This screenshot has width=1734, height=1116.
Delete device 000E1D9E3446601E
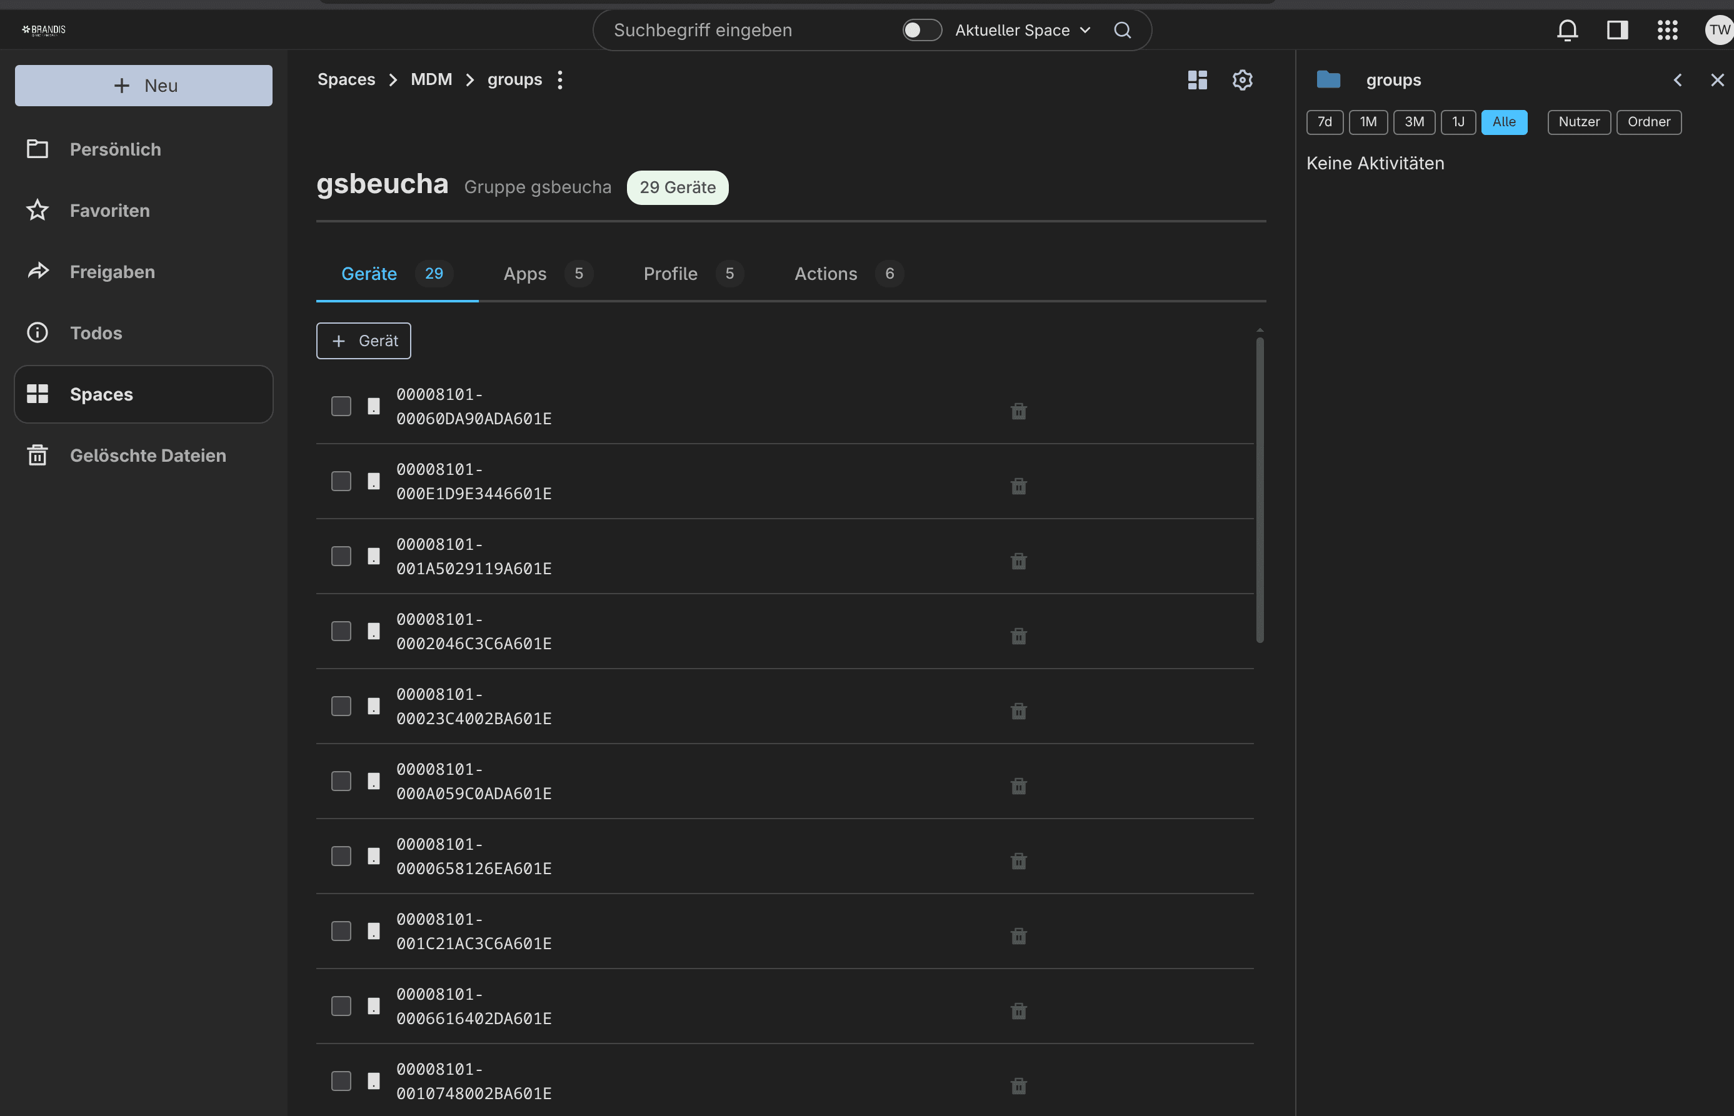pyautogui.click(x=1018, y=486)
